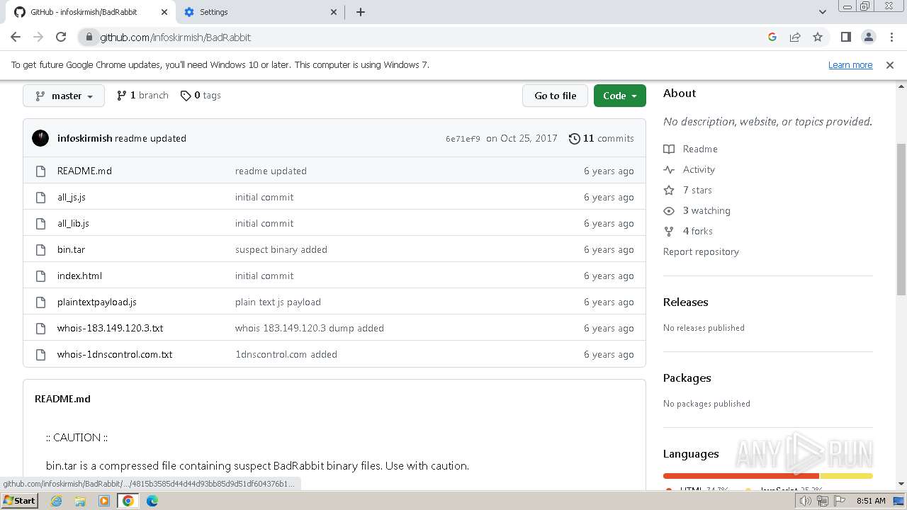
Task: Click the infoskirmish avatar image
Action: (x=40, y=138)
